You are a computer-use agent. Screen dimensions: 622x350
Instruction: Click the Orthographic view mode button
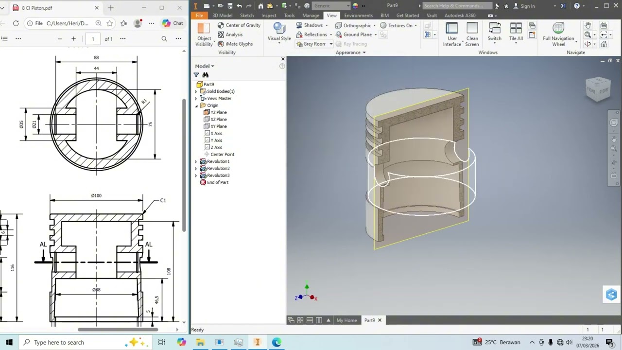click(x=353, y=25)
